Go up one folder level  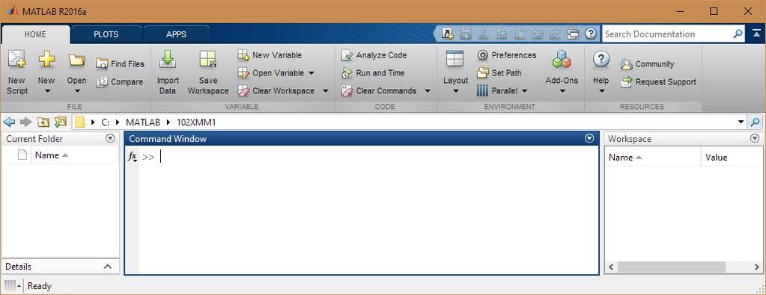point(43,122)
